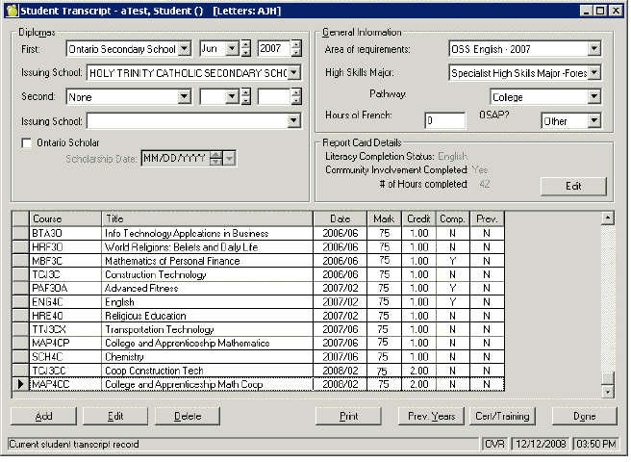Open the first diploma month dropdown showing Jun
The image size is (631, 462).
click(231, 49)
